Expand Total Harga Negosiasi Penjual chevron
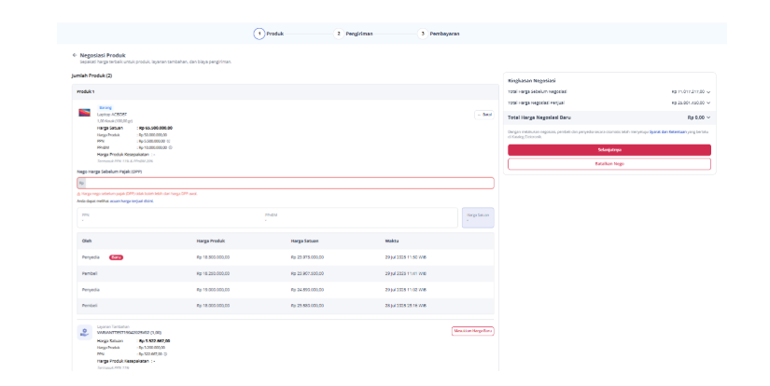Image resolution: width=770 pixels, height=386 pixels. pyautogui.click(x=708, y=103)
